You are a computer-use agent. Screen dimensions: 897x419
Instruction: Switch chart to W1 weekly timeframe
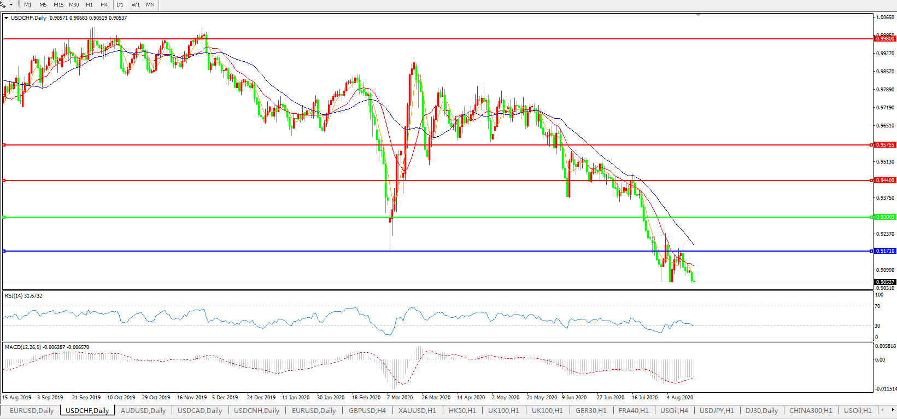(135, 5)
